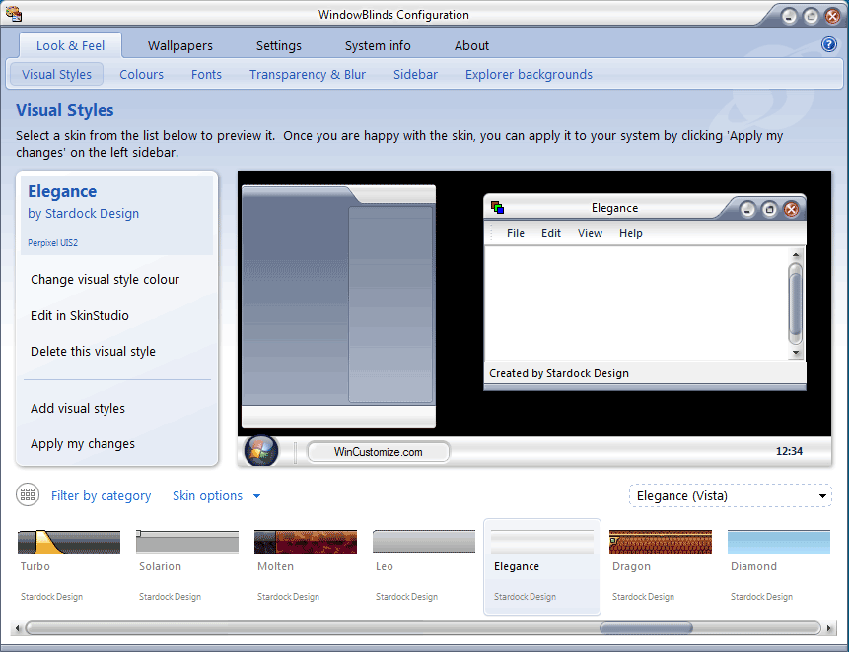Click the WinCustomize.com button in preview
The image size is (849, 652).
[379, 452]
